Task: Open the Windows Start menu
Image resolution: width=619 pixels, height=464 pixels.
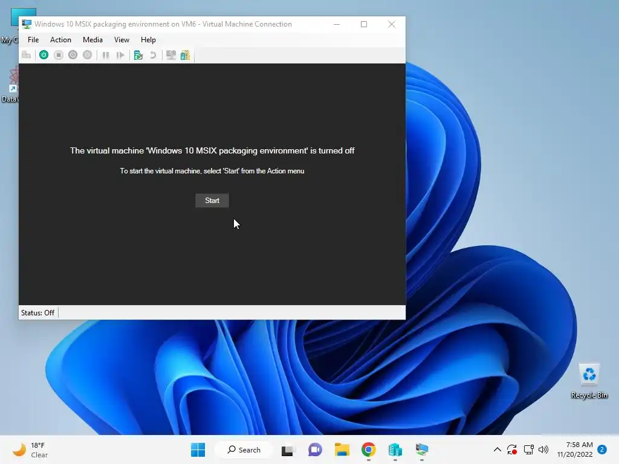Action: (198, 449)
